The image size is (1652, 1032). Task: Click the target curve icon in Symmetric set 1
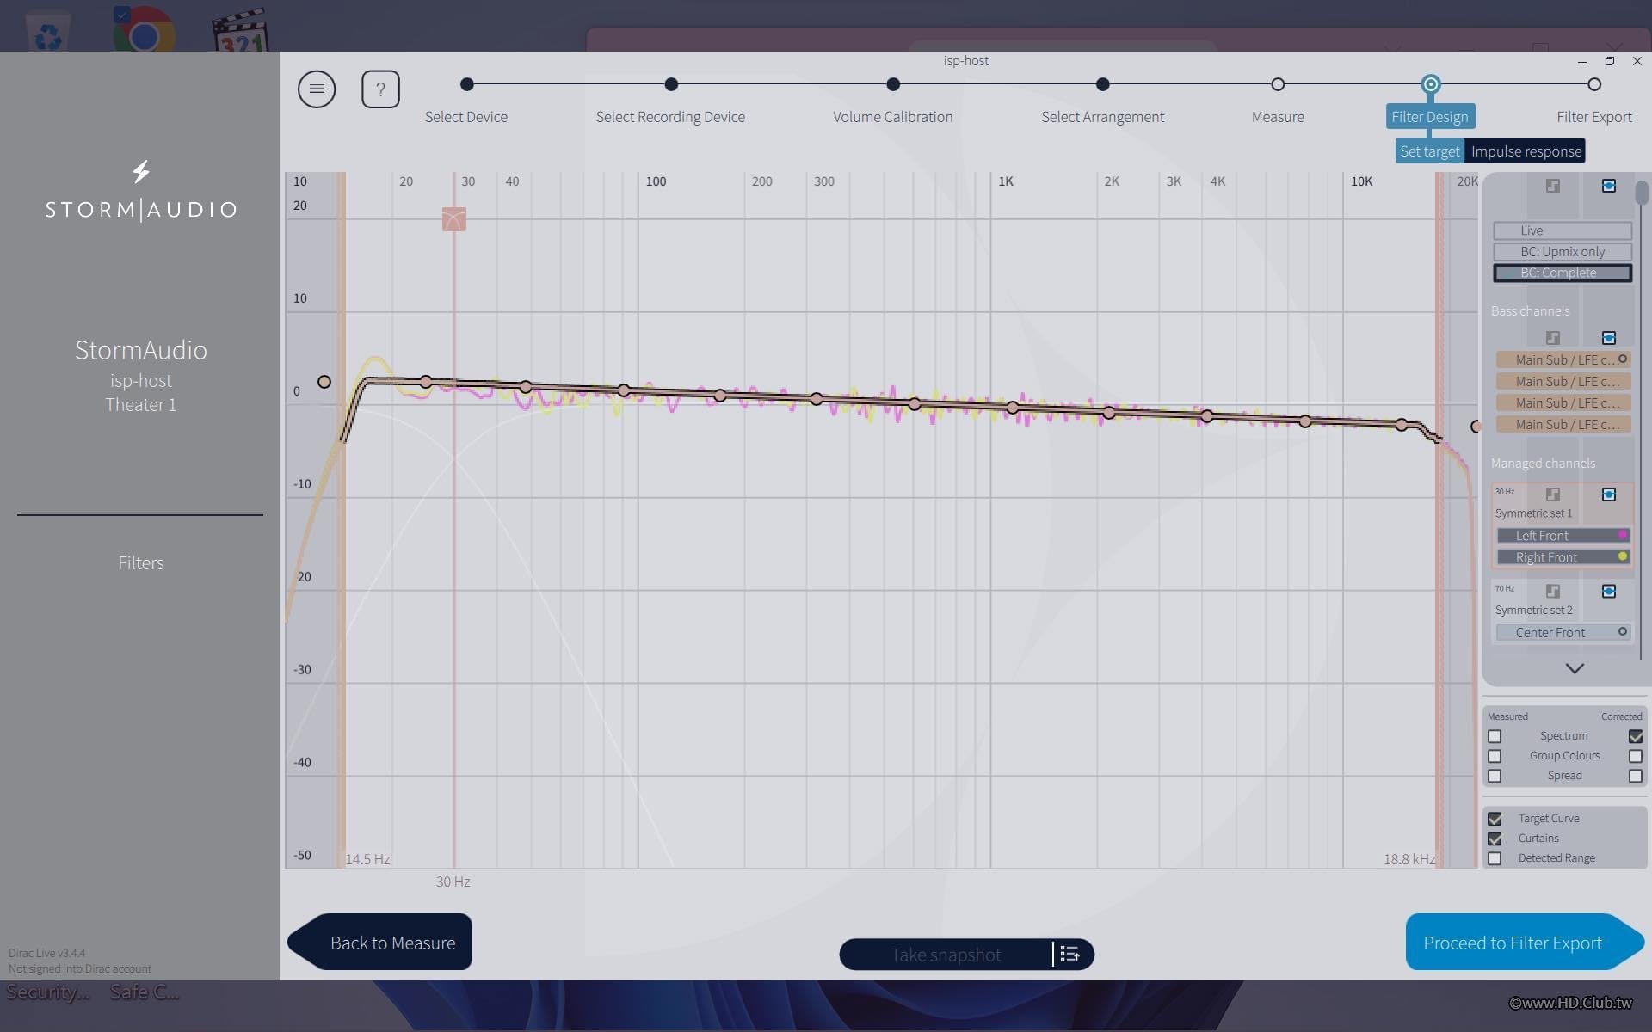1552,494
